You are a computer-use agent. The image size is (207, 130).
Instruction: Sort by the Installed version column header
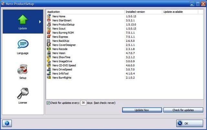[143, 12]
